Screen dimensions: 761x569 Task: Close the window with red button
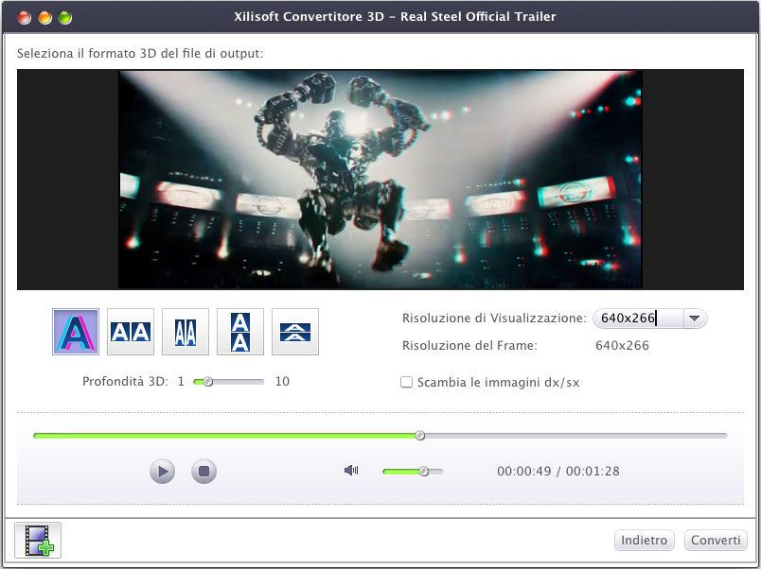pyautogui.click(x=25, y=18)
